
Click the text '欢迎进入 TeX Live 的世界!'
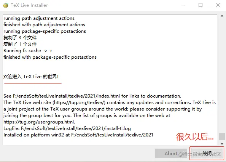[x=31, y=77]
